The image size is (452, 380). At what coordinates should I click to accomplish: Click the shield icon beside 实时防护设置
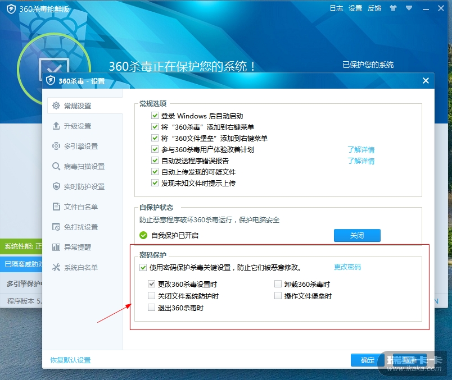click(56, 186)
